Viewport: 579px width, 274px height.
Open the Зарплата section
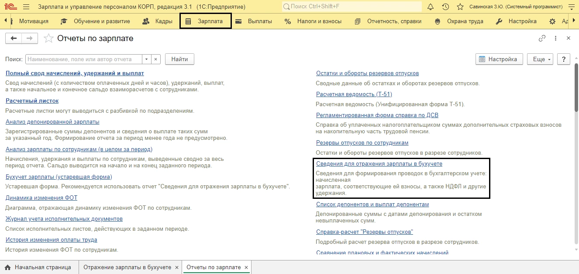pos(205,21)
